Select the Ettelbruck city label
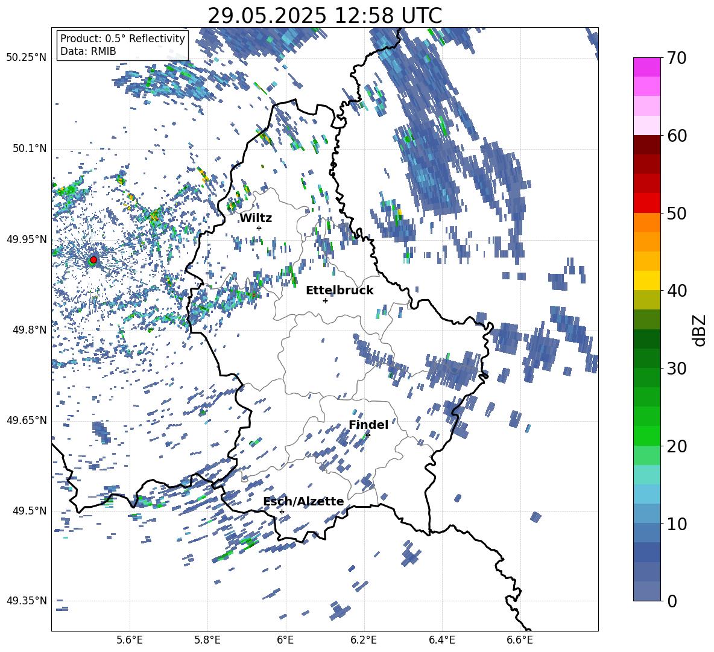This screenshot has height=652, width=714. pyautogui.click(x=340, y=291)
